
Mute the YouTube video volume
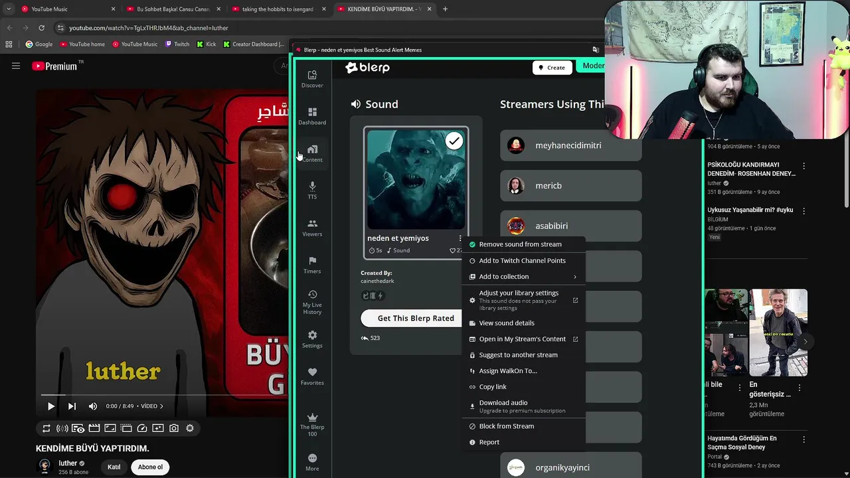point(93,406)
